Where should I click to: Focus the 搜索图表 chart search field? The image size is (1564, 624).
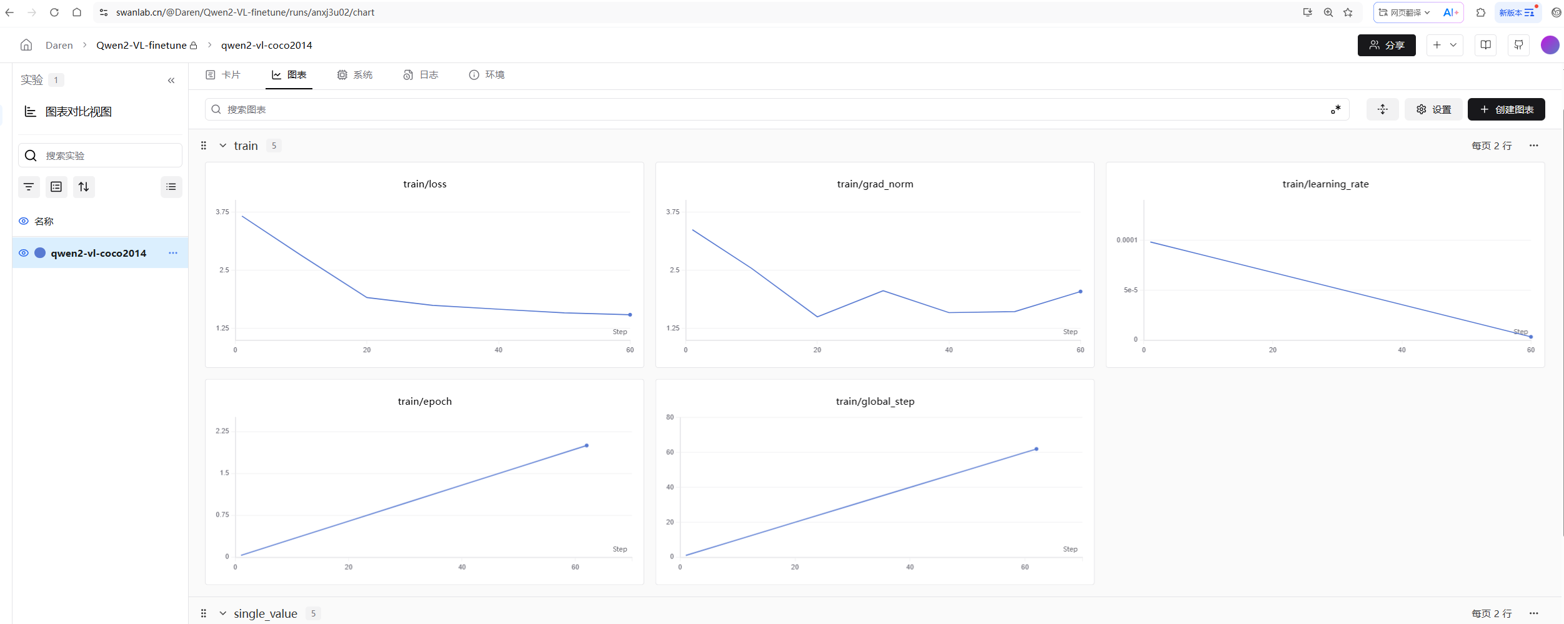pyautogui.click(x=777, y=109)
